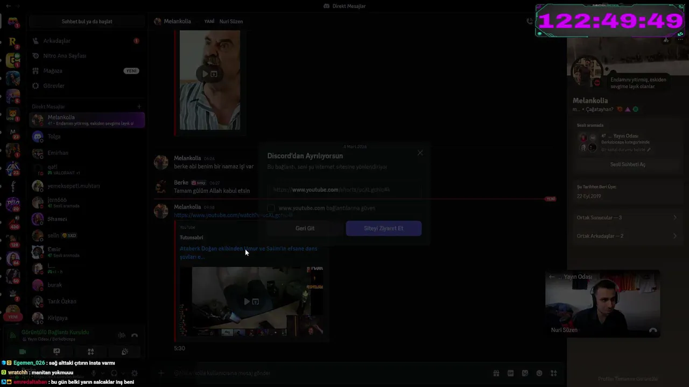Open the LEOS cat server icon
This screenshot has height=387, width=689.
click(x=13, y=114)
